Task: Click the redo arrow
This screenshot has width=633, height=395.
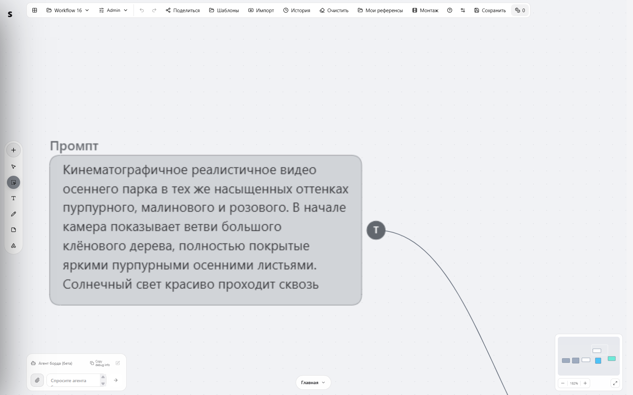Action: coord(154,10)
